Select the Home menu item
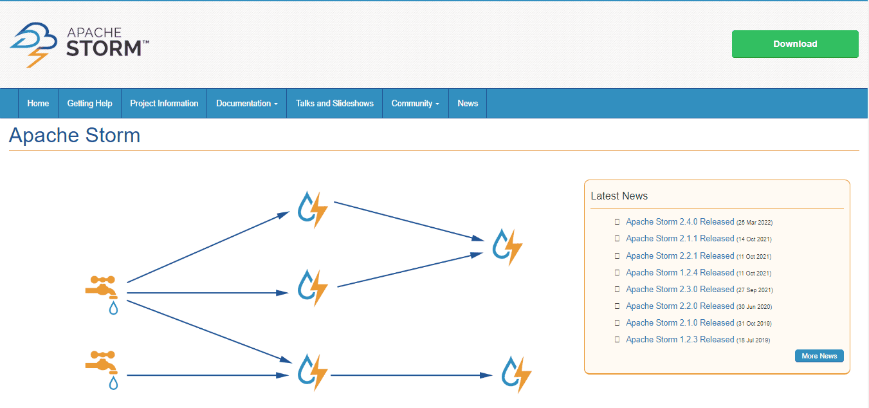This screenshot has width=869, height=408. (x=37, y=103)
